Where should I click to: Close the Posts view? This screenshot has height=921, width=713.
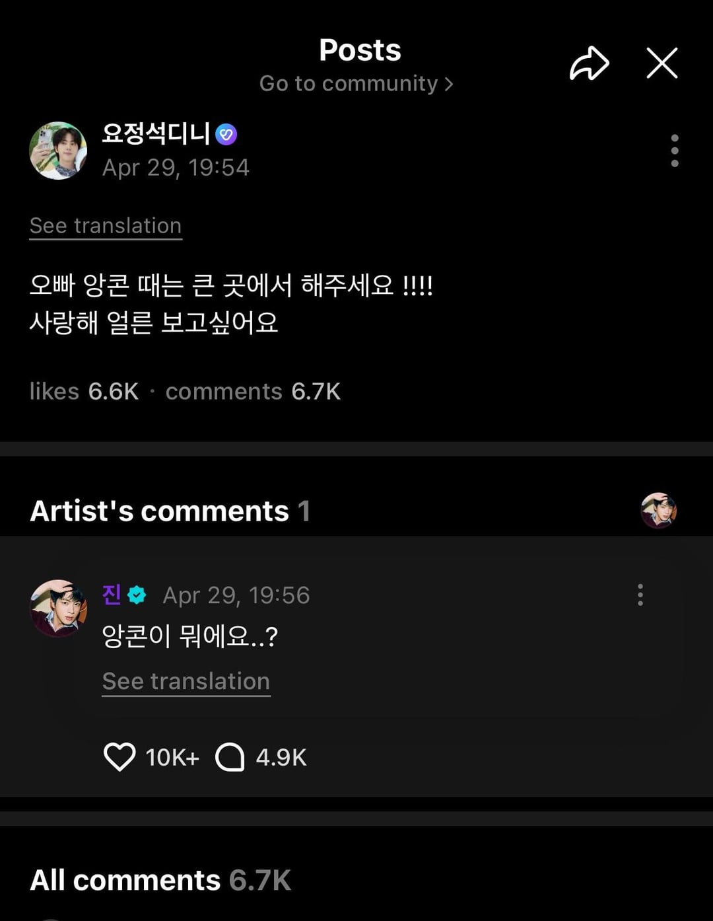[662, 63]
